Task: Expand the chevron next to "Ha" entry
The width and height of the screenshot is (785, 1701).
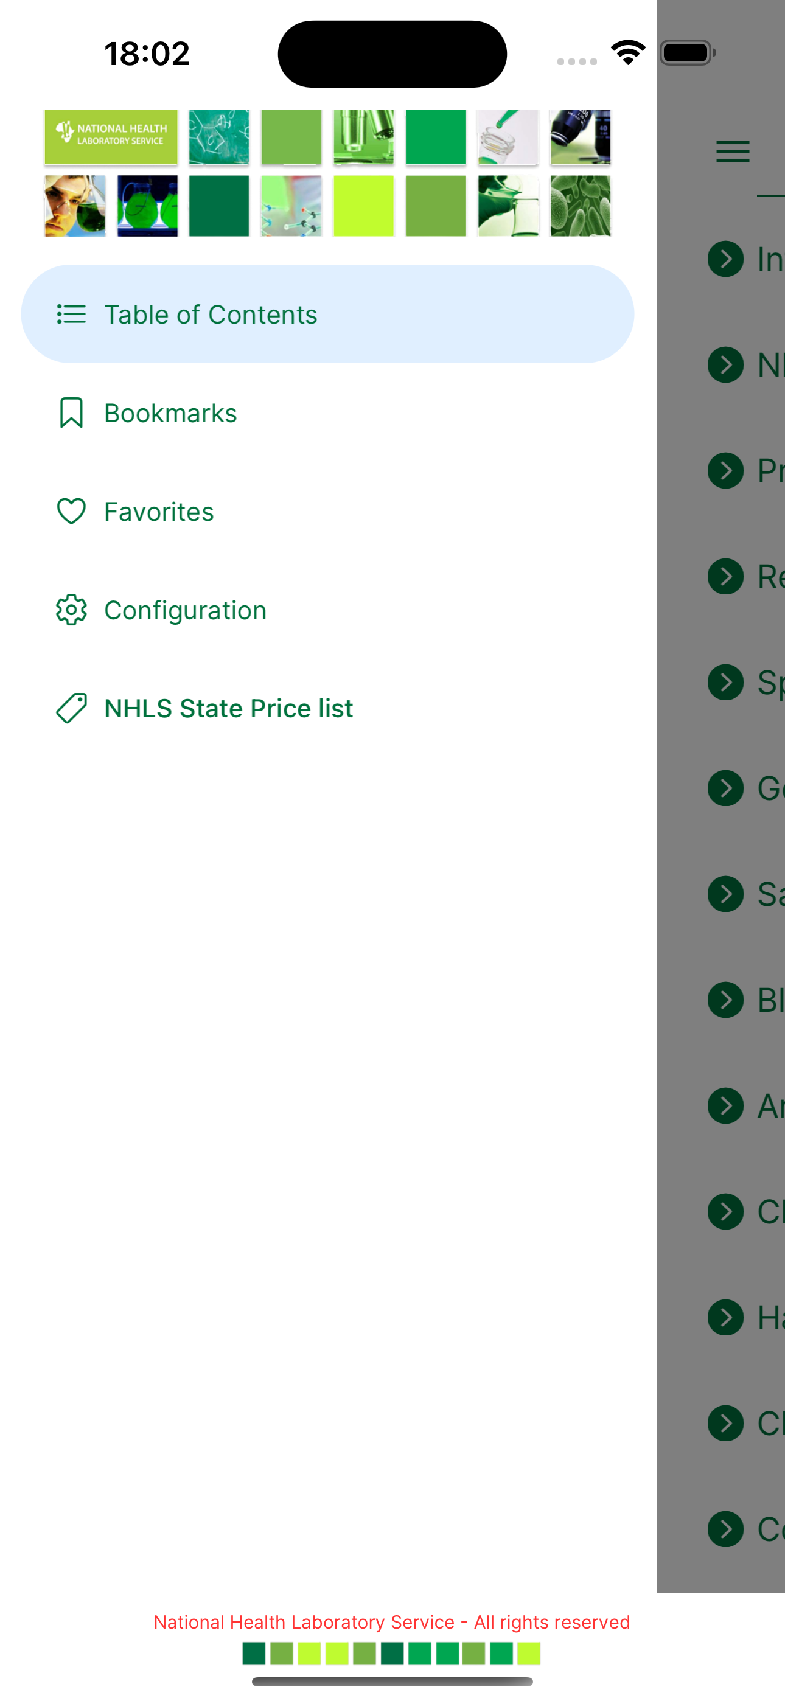Action: (725, 1317)
